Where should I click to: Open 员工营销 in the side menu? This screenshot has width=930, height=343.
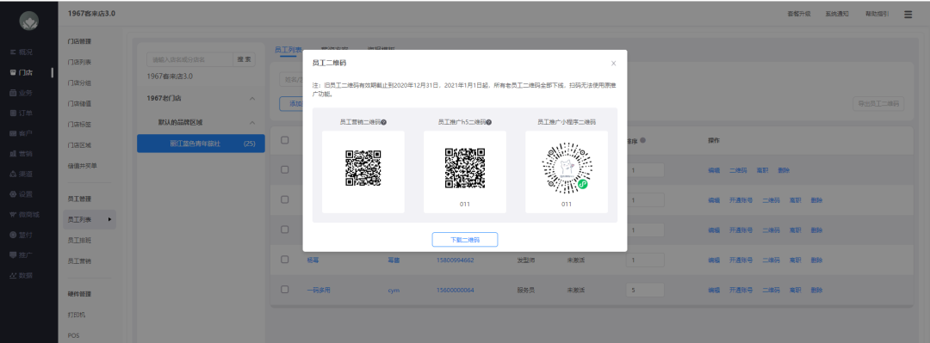(79, 261)
